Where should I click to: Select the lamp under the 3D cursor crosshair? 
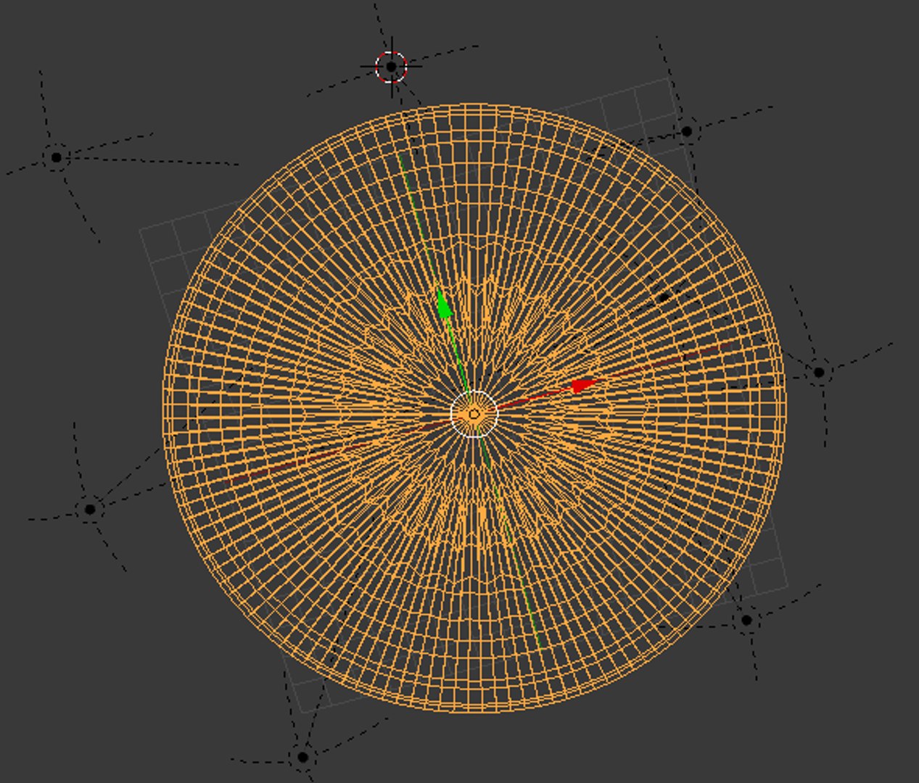tap(392, 67)
